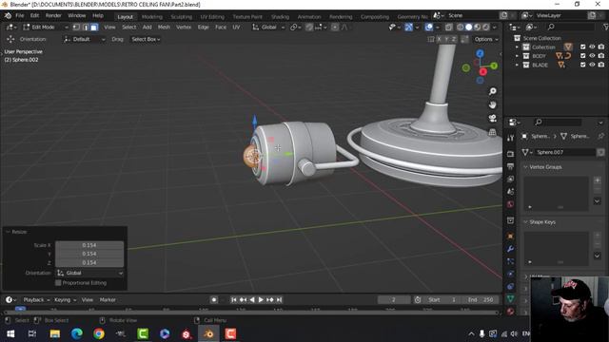Enable Proportional Editing checkbox in Resize panel
609x342 pixels.
[58, 283]
